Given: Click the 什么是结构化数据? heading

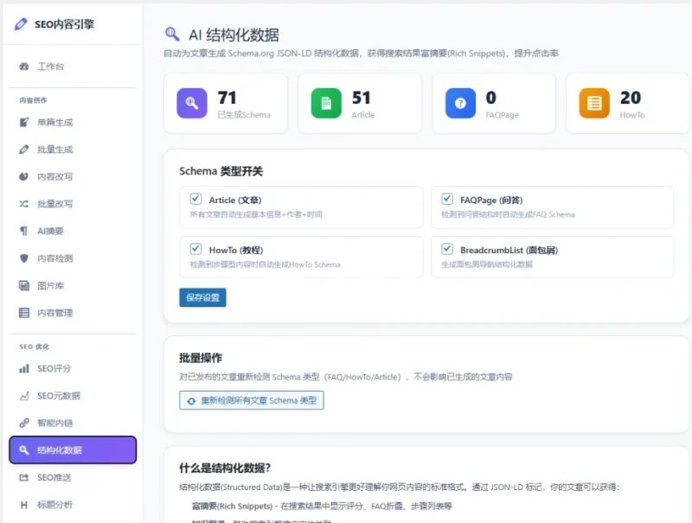Looking at the screenshot, I should [x=225, y=468].
